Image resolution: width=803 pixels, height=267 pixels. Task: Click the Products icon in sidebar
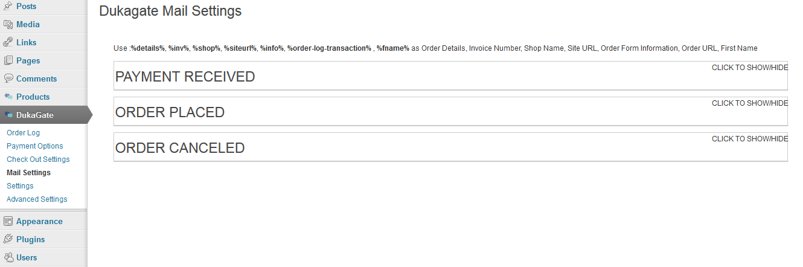point(8,97)
